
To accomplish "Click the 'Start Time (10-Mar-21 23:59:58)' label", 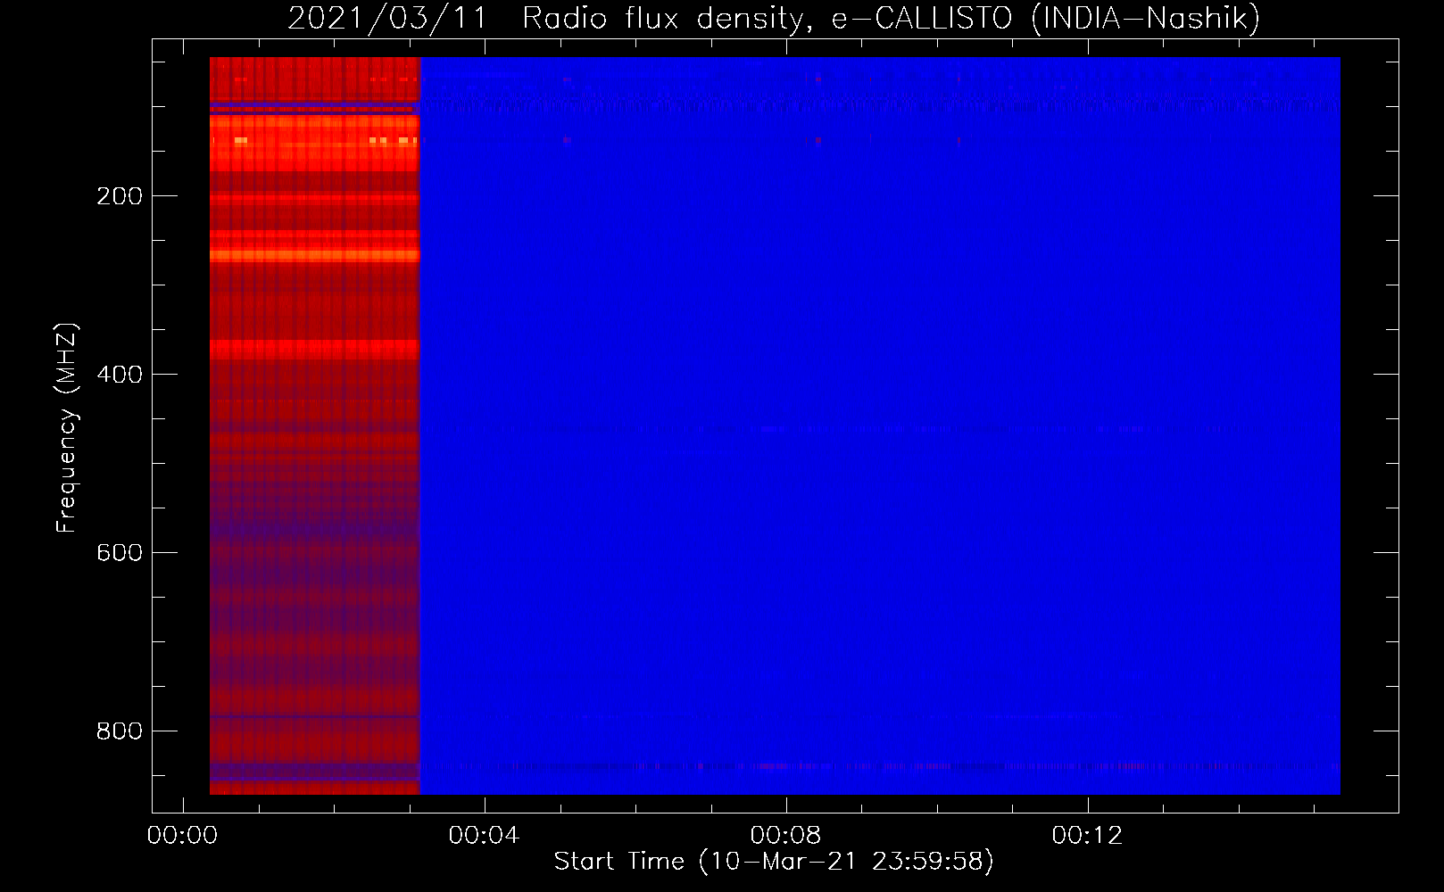I will click(x=774, y=862).
